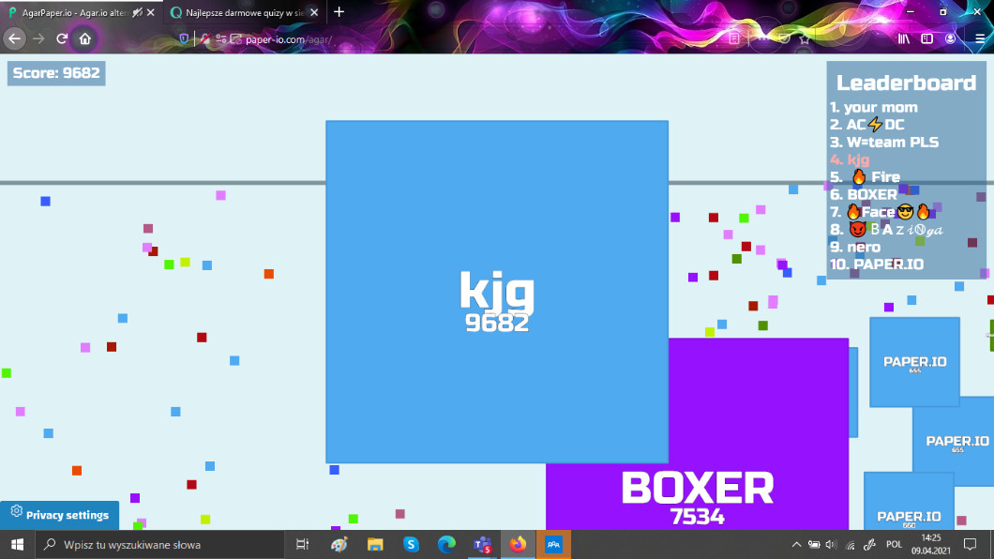Launch Microsoft Edge from the taskbar
The image size is (994, 559).
point(446,544)
